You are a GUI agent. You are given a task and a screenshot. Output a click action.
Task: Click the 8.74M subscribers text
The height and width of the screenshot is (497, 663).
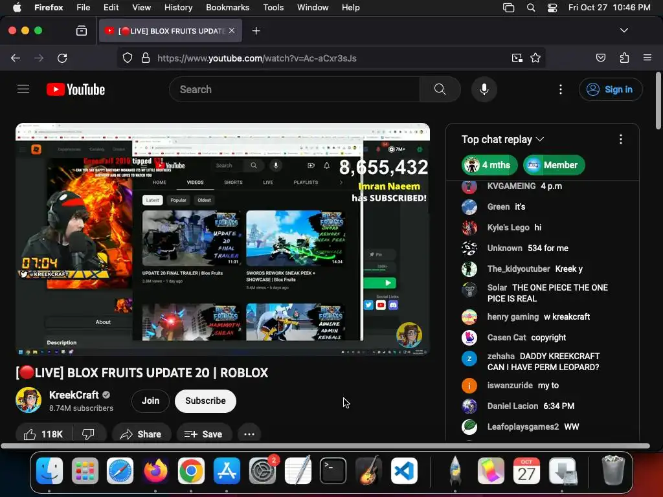pos(81,408)
